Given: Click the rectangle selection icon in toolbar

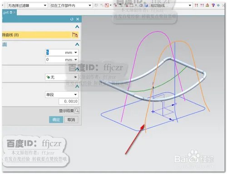Looking at the screenshot, I should 132,5.
